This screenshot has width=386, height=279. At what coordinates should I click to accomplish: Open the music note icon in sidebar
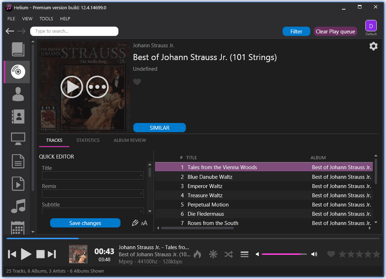18,206
